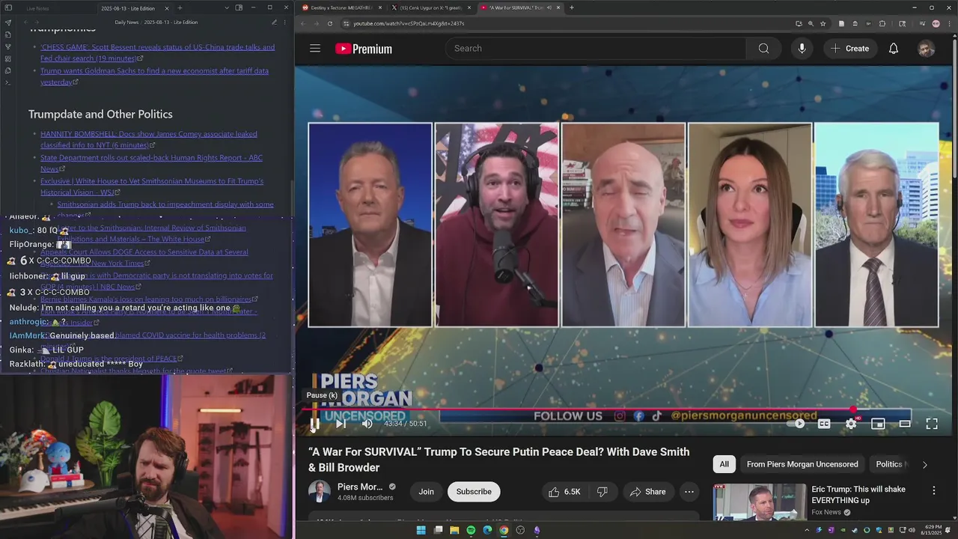The height and width of the screenshot is (539, 958).
Task: Open the 'CHESS GAME' Scott Bessent link
Action: pyautogui.click(x=157, y=52)
